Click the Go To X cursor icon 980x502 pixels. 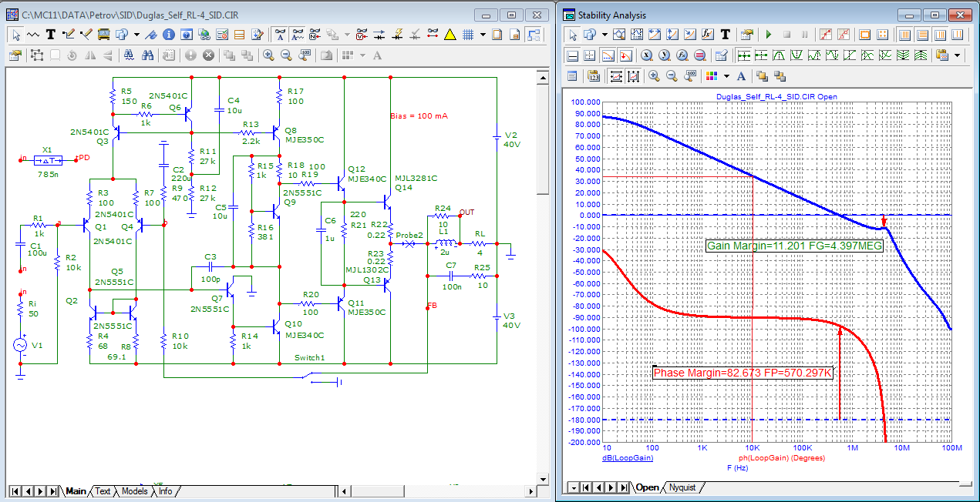pos(646,55)
